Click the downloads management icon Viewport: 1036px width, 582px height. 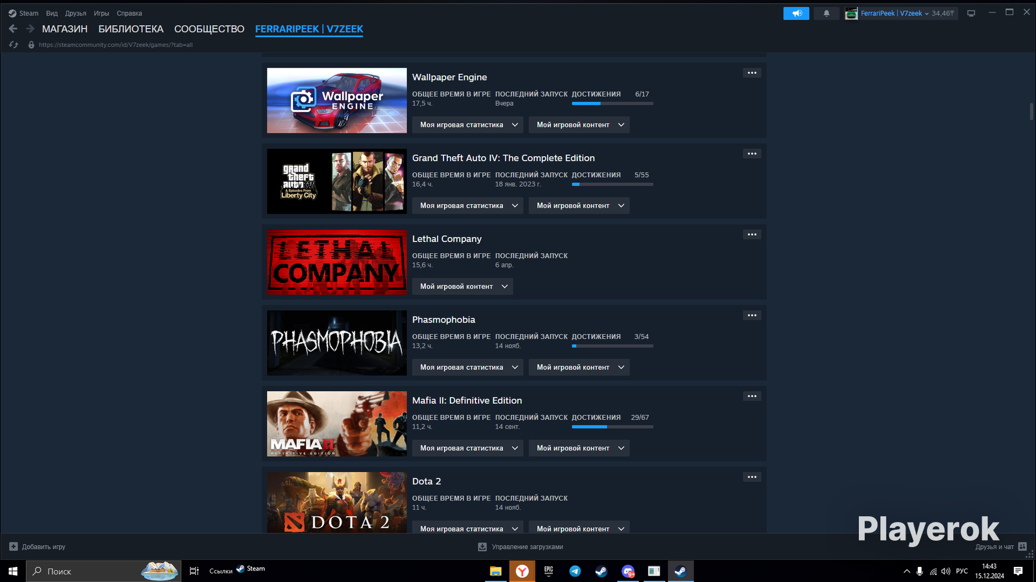(482, 546)
